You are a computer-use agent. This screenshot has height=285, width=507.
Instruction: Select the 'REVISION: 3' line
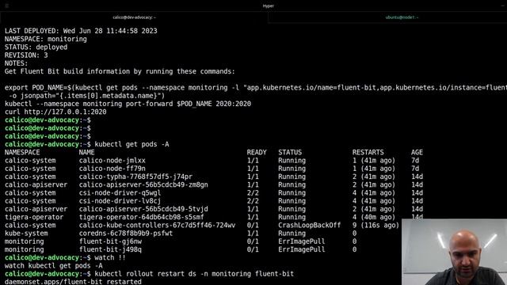pos(26,55)
